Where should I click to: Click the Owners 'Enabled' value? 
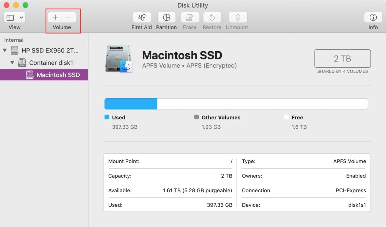click(356, 176)
